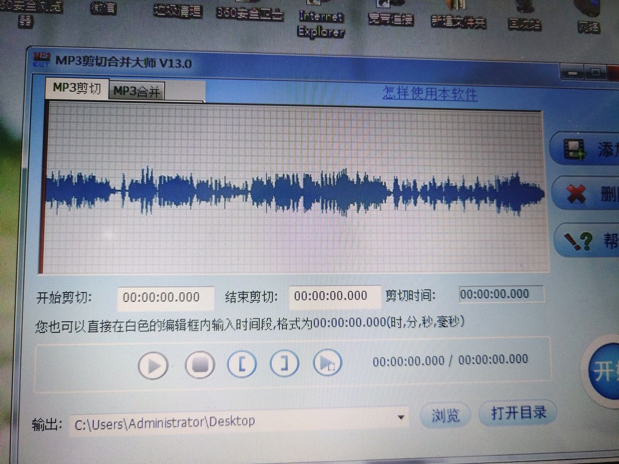Click the question mark help icon

coord(578,241)
